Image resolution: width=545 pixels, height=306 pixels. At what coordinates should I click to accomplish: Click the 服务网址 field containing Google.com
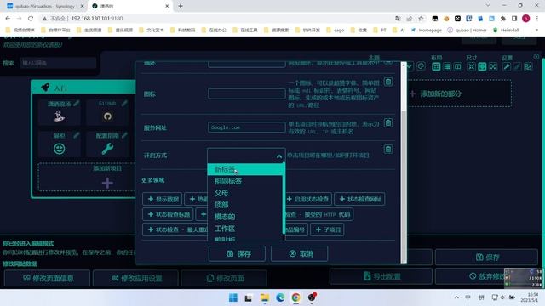pos(246,127)
